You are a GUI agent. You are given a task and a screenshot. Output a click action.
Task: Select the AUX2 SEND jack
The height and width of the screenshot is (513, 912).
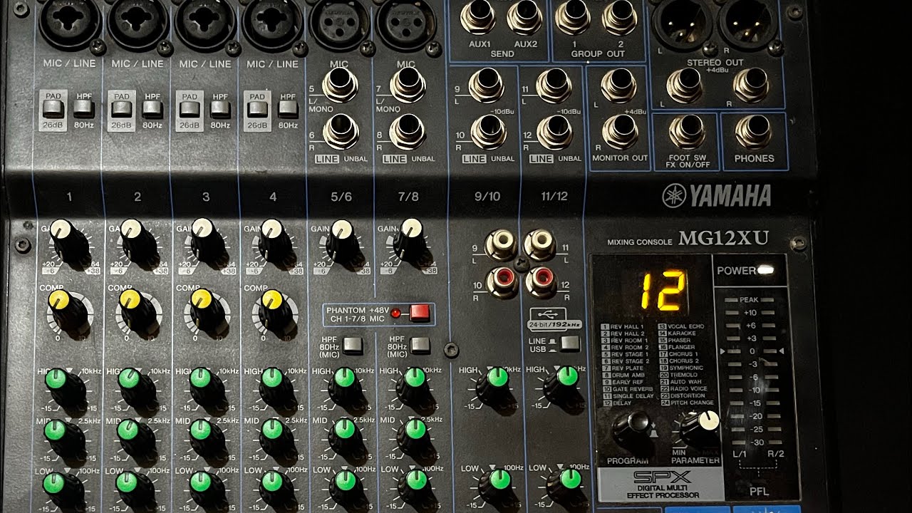coord(525,17)
